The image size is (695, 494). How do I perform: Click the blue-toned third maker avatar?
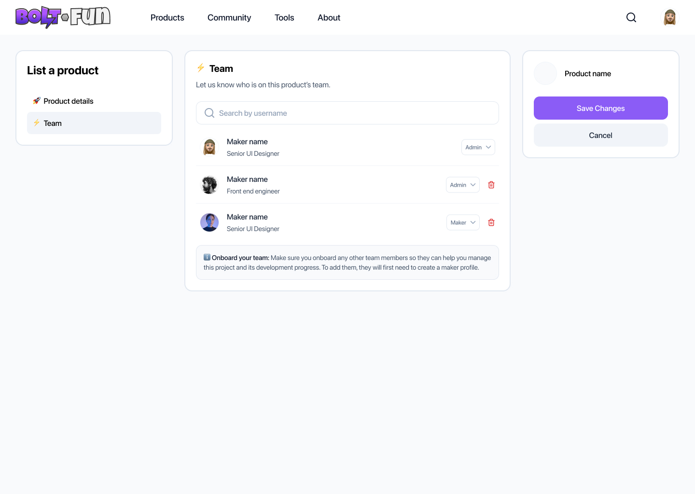coord(209,222)
